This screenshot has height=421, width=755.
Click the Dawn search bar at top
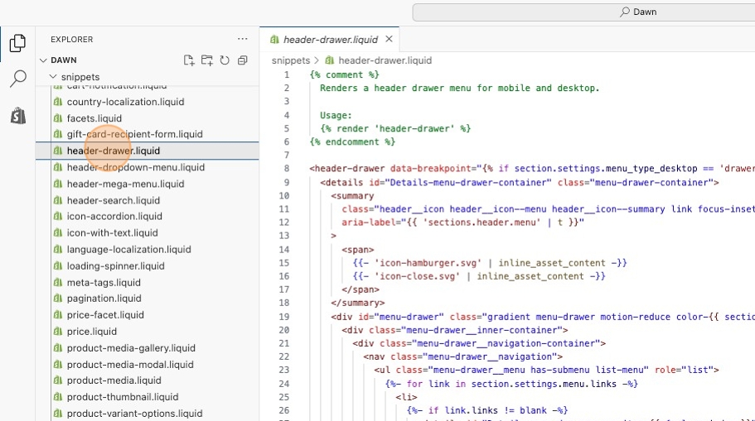583,12
